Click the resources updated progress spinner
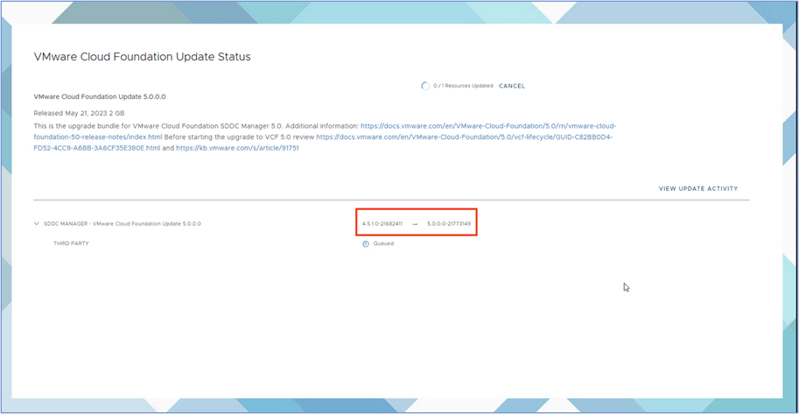The width and height of the screenshot is (799, 414). coord(425,86)
